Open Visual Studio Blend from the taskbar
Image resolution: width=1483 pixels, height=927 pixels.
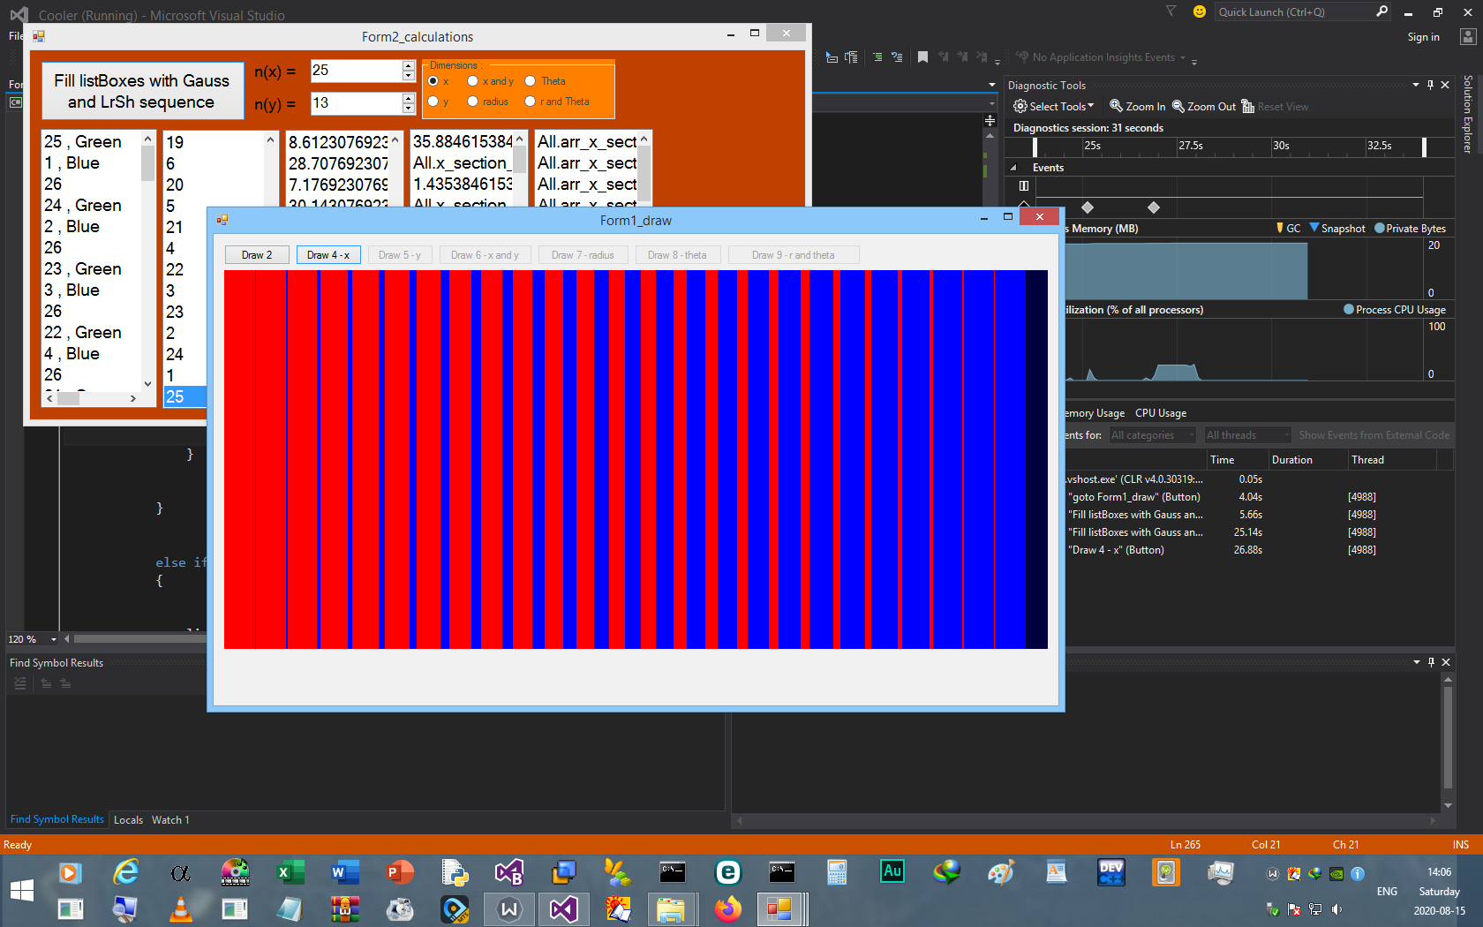pyautogui.click(x=509, y=872)
